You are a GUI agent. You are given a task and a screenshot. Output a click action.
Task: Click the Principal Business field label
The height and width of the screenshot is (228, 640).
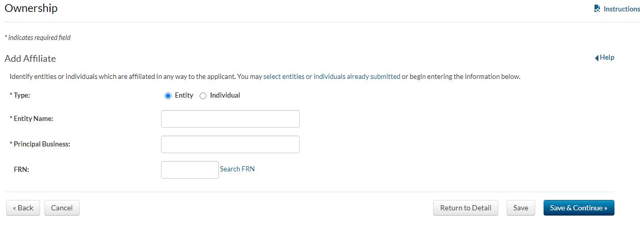coord(41,144)
